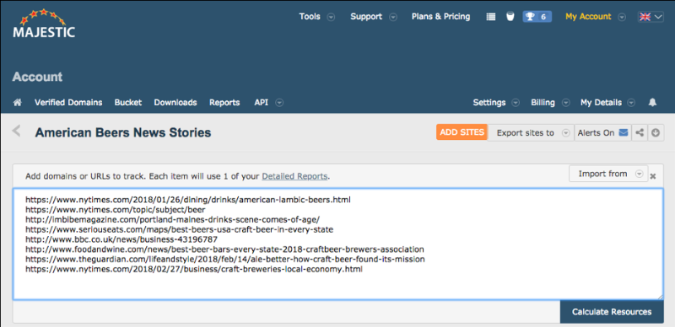Open the bucket icon in top bar

[510, 17]
